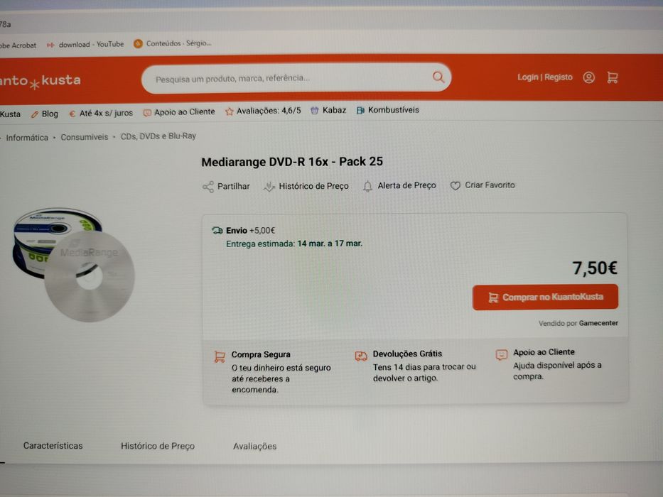
Task: Open the shopping cart icon
Action: pyautogui.click(x=613, y=77)
